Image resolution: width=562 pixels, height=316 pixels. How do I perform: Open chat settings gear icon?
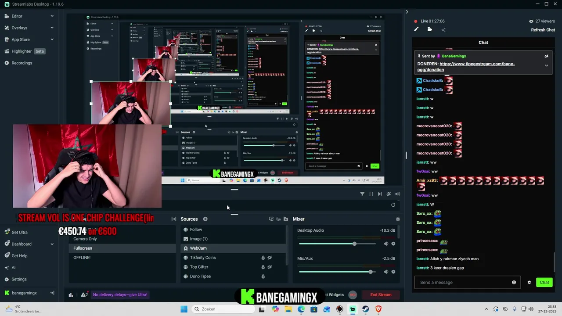pyautogui.click(x=529, y=282)
